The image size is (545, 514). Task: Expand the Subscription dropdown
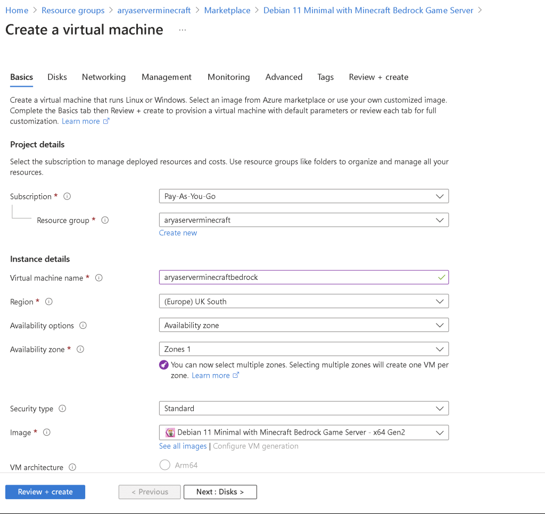pos(304,196)
